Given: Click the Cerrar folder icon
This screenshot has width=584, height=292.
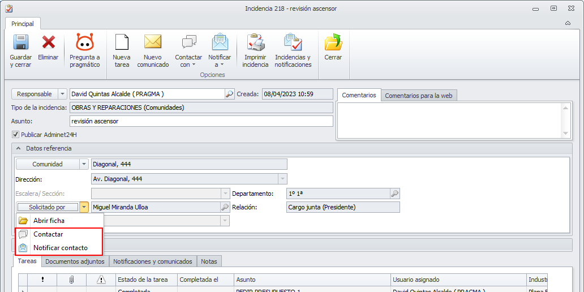Looking at the screenshot, I should 333,43.
